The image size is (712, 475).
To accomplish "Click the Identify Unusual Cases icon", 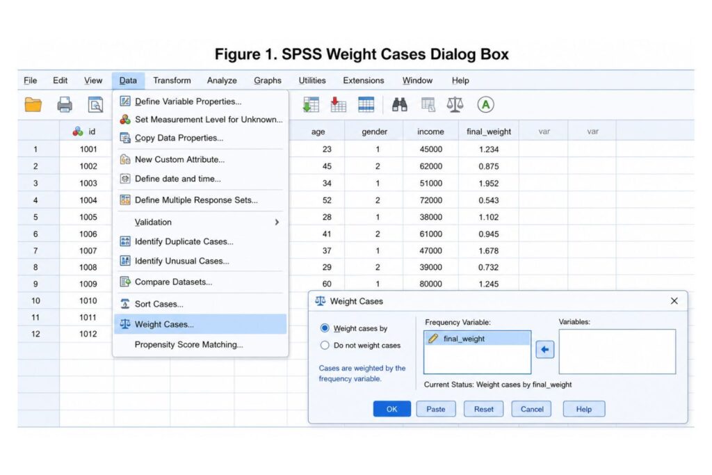I will [125, 261].
